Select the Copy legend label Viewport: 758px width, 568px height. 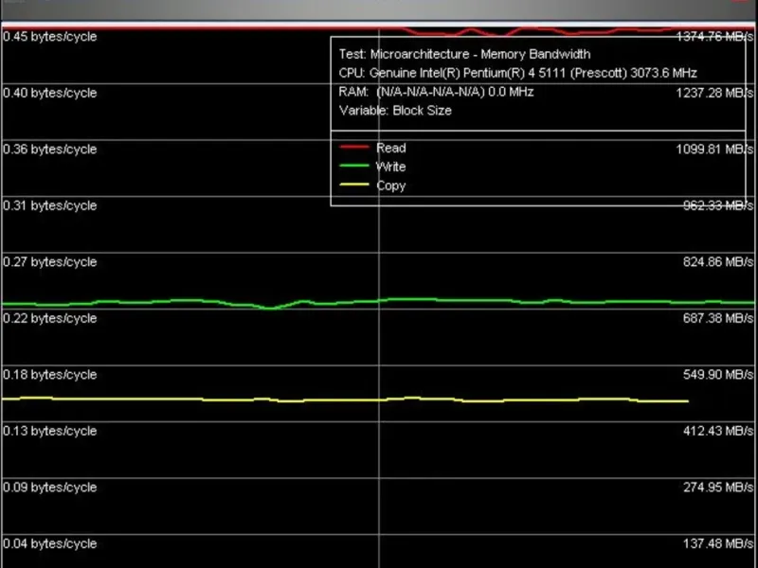click(x=391, y=186)
